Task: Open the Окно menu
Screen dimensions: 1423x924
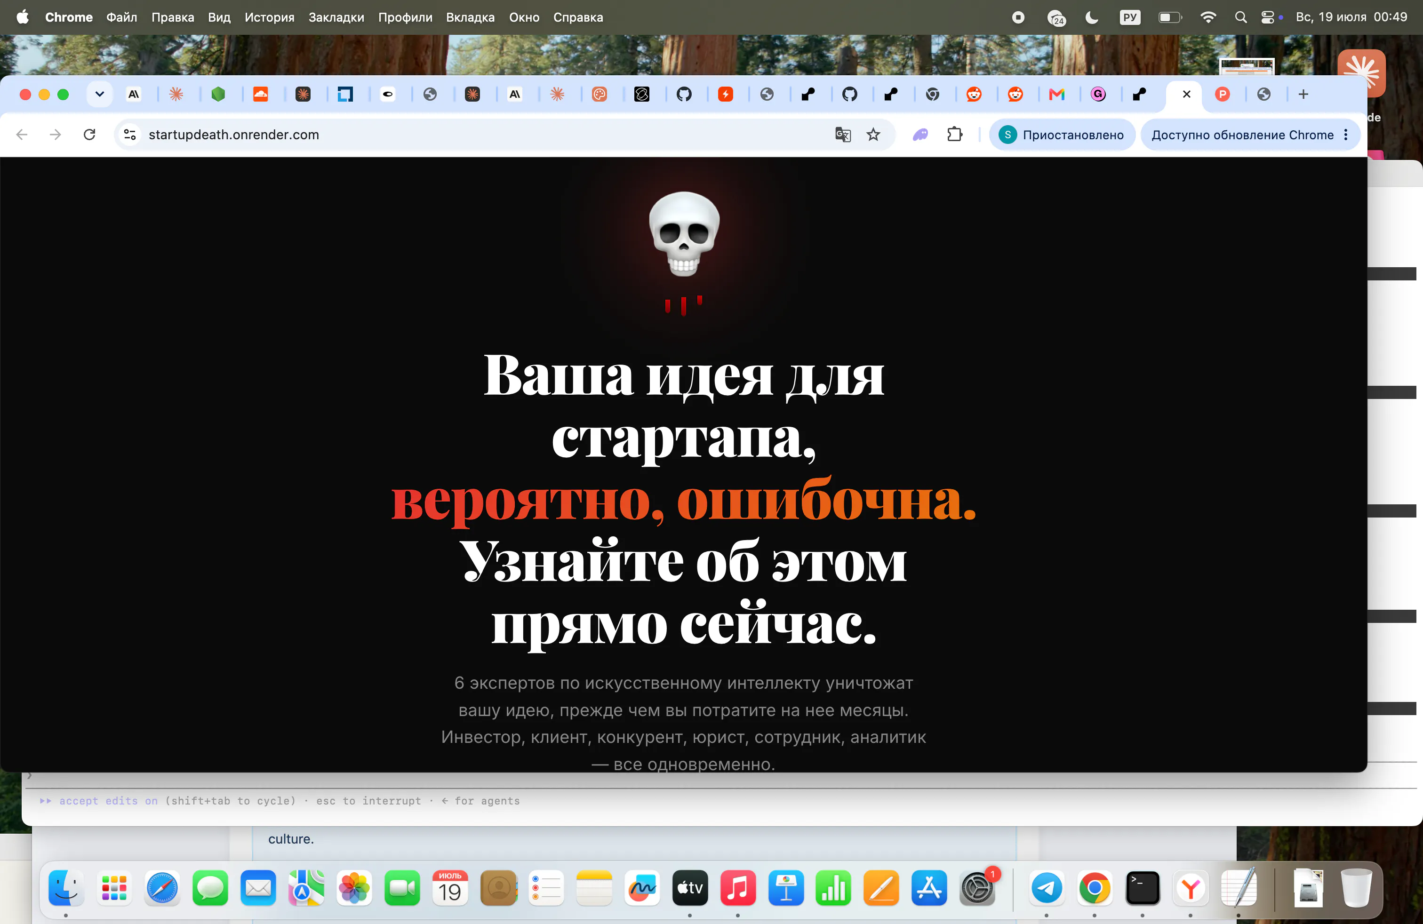Action: pos(524,17)
